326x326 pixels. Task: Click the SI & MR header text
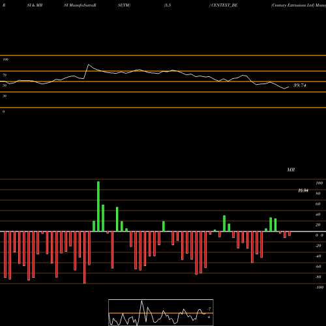click(x=35, y=5)
